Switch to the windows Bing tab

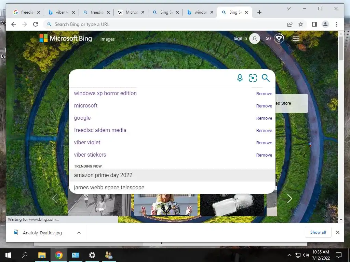[200, 12]
